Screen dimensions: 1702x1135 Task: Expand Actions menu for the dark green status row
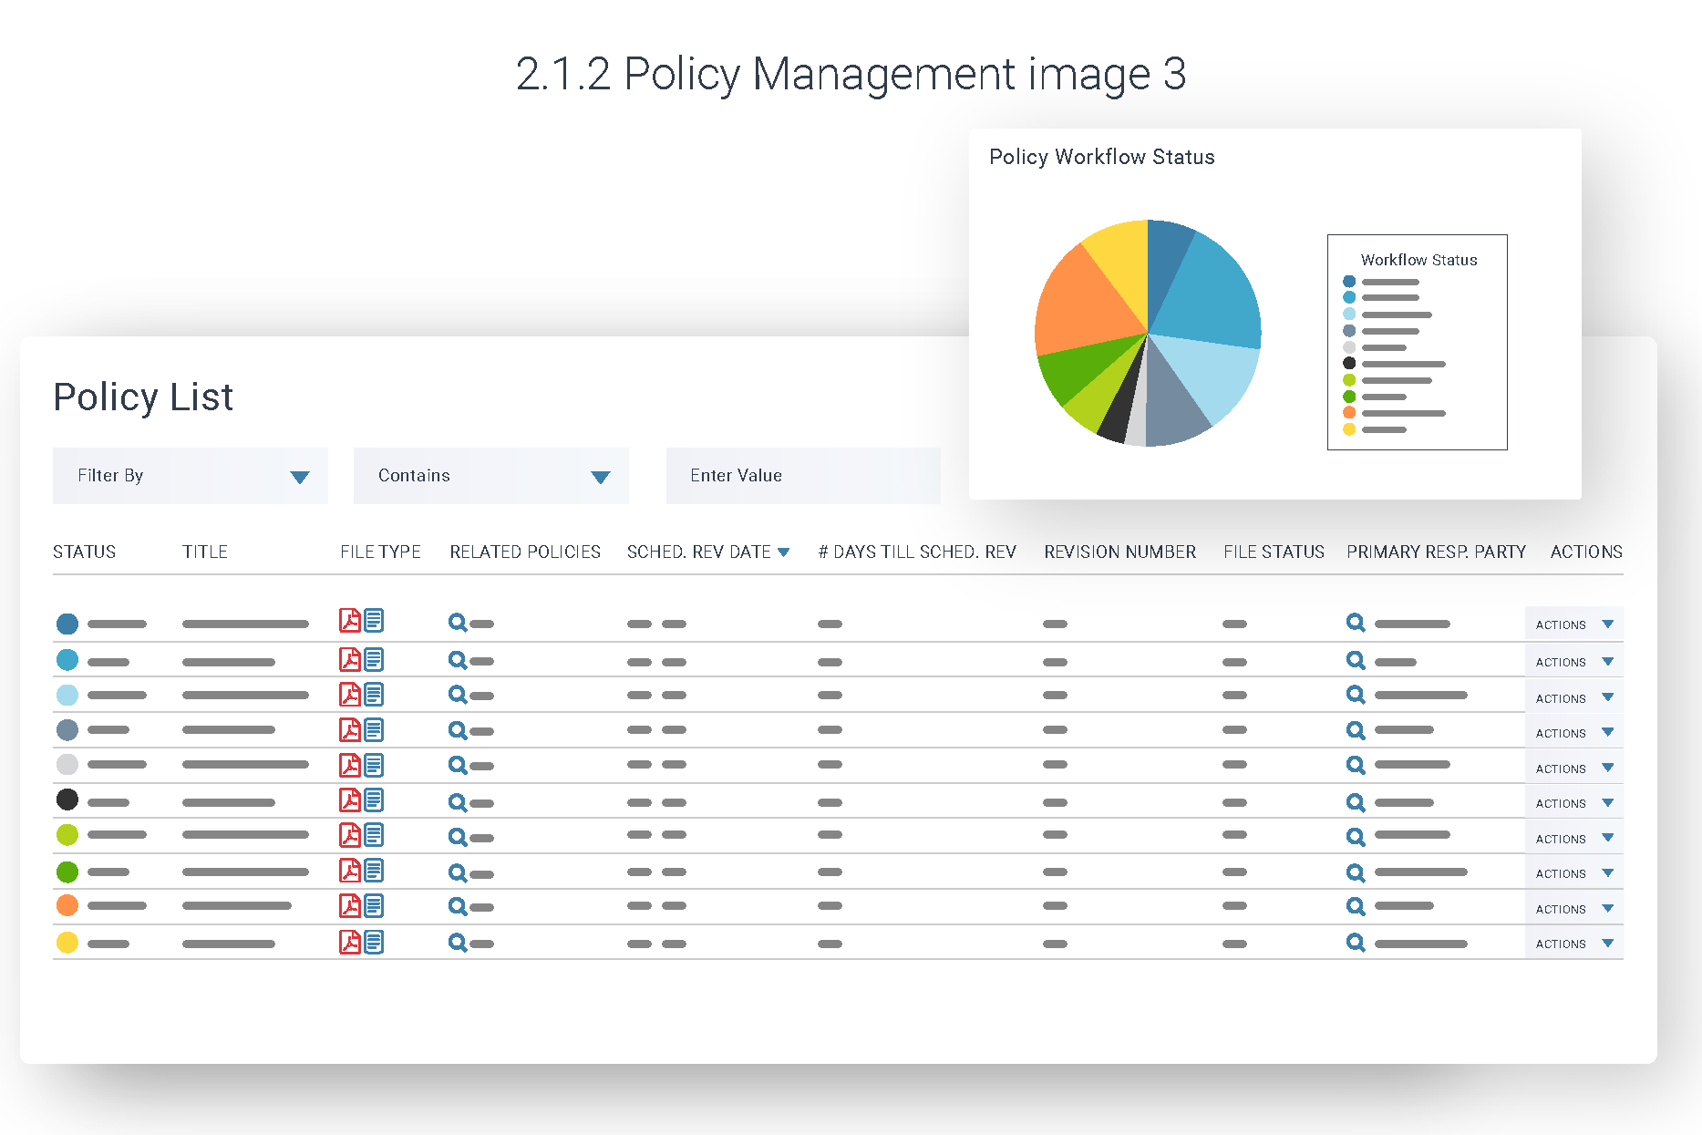tap(1574, 873)
